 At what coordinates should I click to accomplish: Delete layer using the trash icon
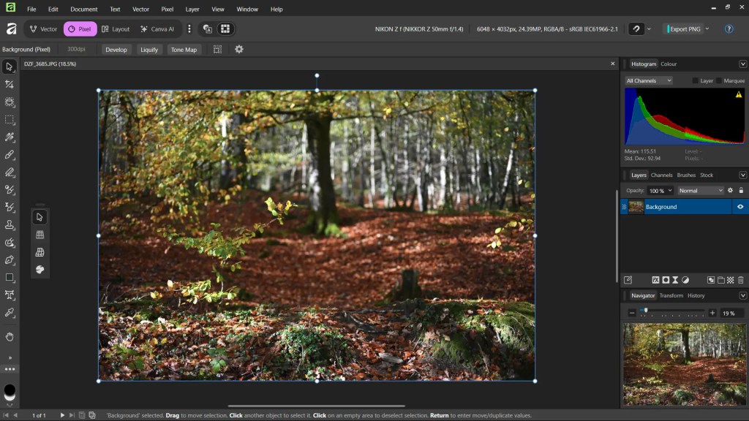[740, 280]
